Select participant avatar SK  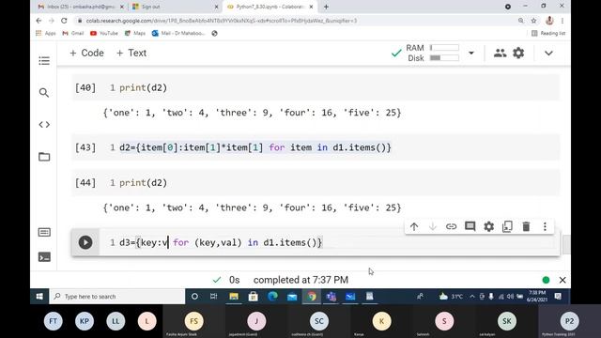click(x=507, y=321)
